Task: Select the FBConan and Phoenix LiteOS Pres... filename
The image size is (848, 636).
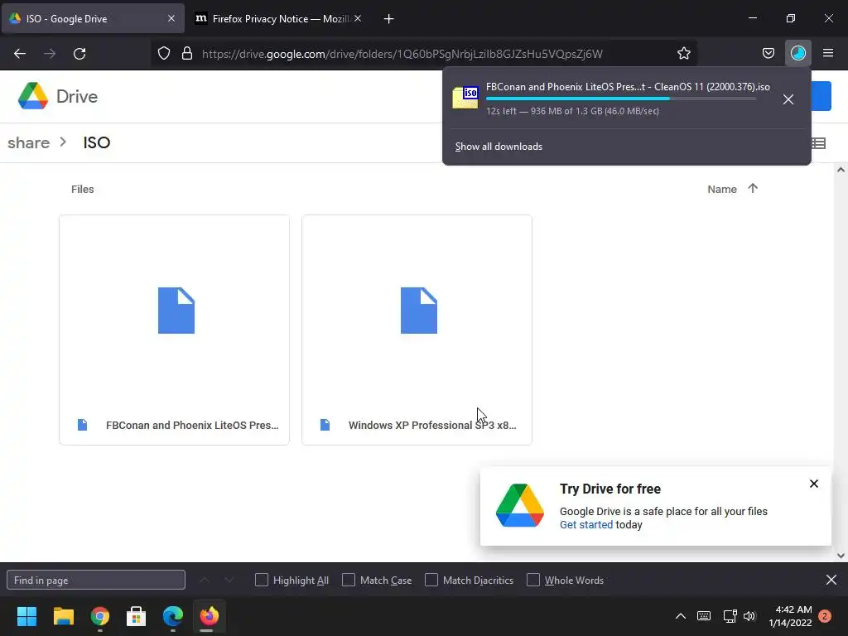Action: click(192, 426)
